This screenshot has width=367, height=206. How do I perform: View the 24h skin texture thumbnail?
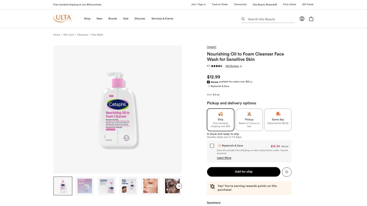(x=150, y=186)
